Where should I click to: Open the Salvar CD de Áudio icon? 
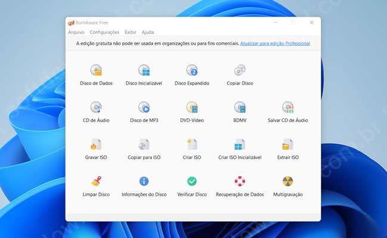tap(288, 107)
